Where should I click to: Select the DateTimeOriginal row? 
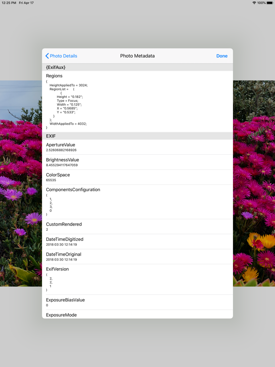pyautogui.click(x=137, y=257)
